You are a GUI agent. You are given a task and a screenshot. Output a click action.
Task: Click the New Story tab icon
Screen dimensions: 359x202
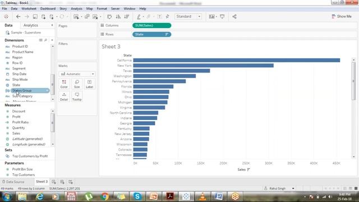[71, 182]
